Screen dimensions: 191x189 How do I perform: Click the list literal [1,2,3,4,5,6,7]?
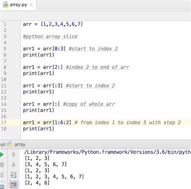tap(62, 24)
